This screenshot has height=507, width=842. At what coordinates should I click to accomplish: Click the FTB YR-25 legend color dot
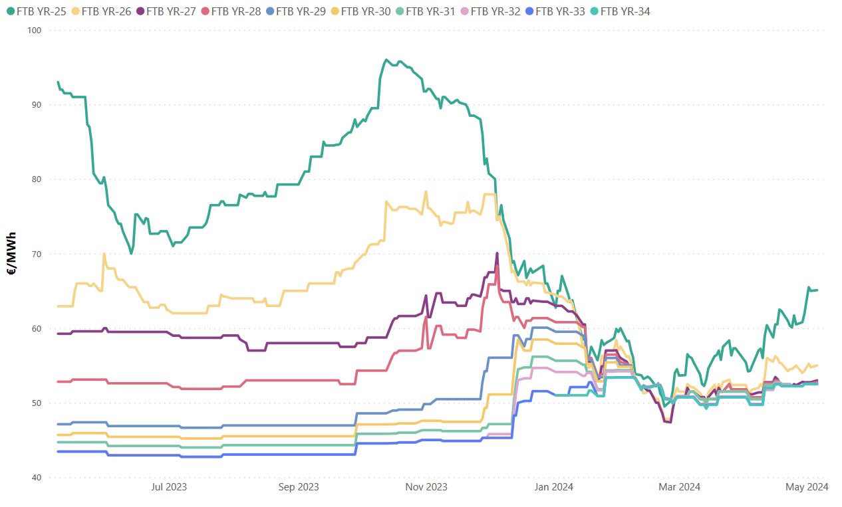point(10,11)
